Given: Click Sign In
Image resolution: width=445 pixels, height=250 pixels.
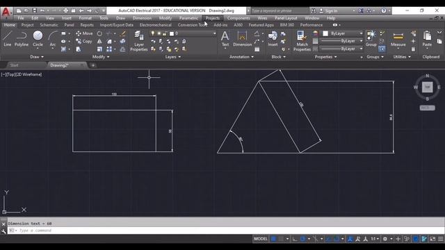Looking at the screenshot, I should click(331, 11).
